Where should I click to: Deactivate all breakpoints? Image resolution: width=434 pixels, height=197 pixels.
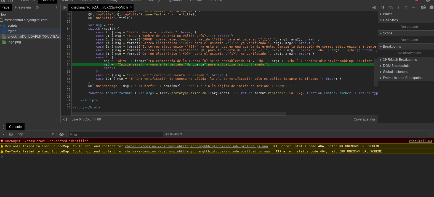tap(424, 7)
